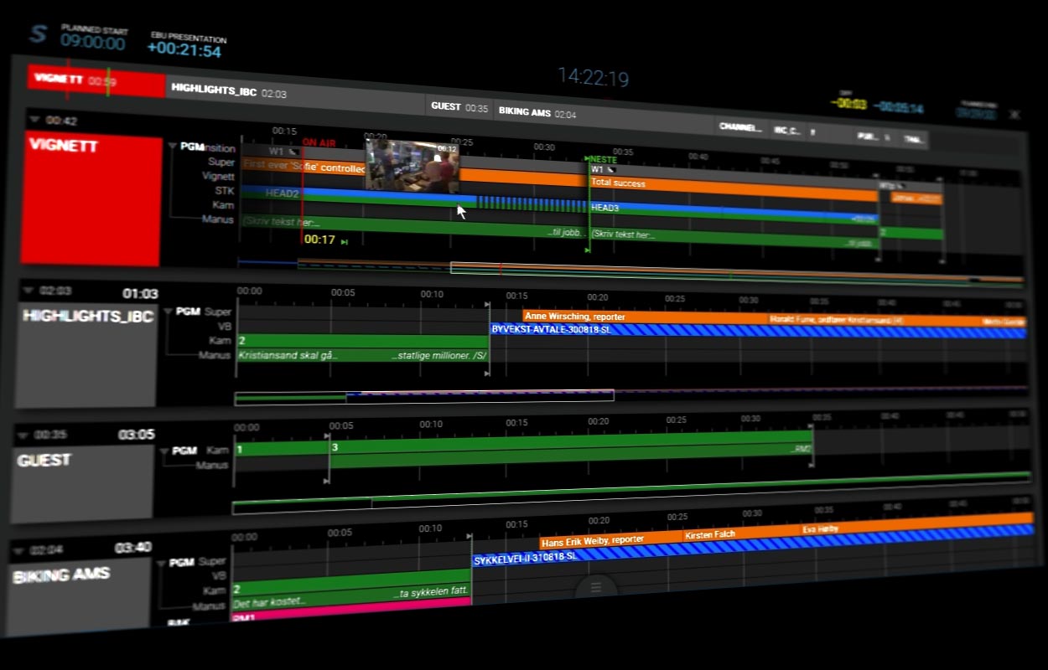Click the Vignett layer label
1048x670 pixels.
coord(219,177)
